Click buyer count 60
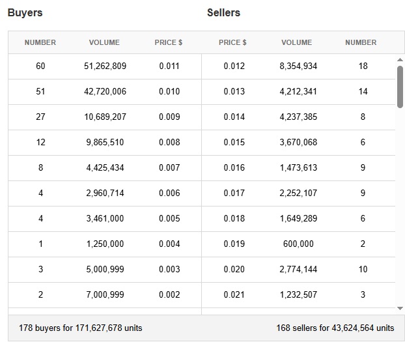 point(40,66)
